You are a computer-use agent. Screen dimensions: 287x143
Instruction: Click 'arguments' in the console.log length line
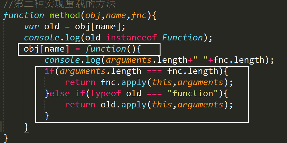(129, 60)
